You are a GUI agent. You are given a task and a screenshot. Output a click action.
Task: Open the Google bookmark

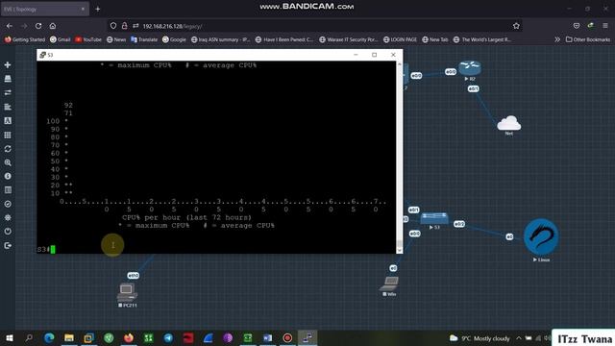coord(174,39)
